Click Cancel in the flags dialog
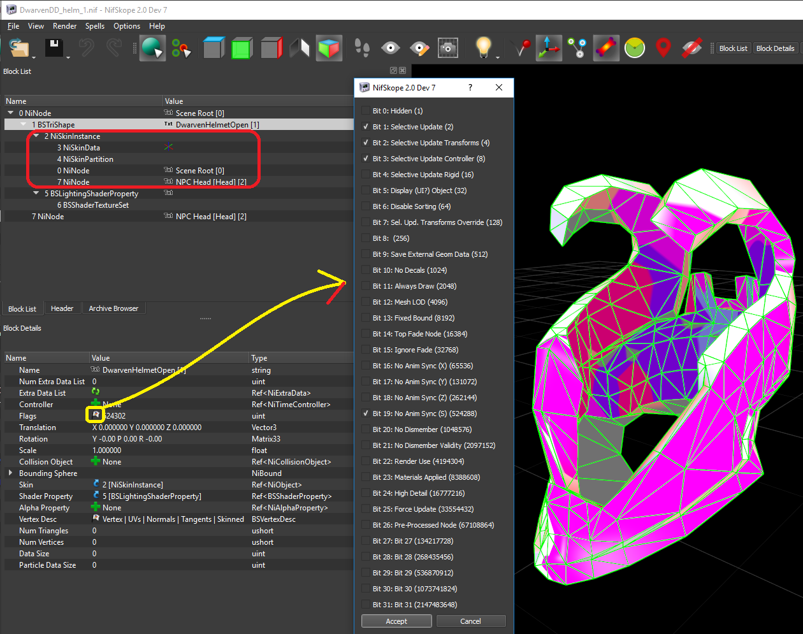 point(470,621)
